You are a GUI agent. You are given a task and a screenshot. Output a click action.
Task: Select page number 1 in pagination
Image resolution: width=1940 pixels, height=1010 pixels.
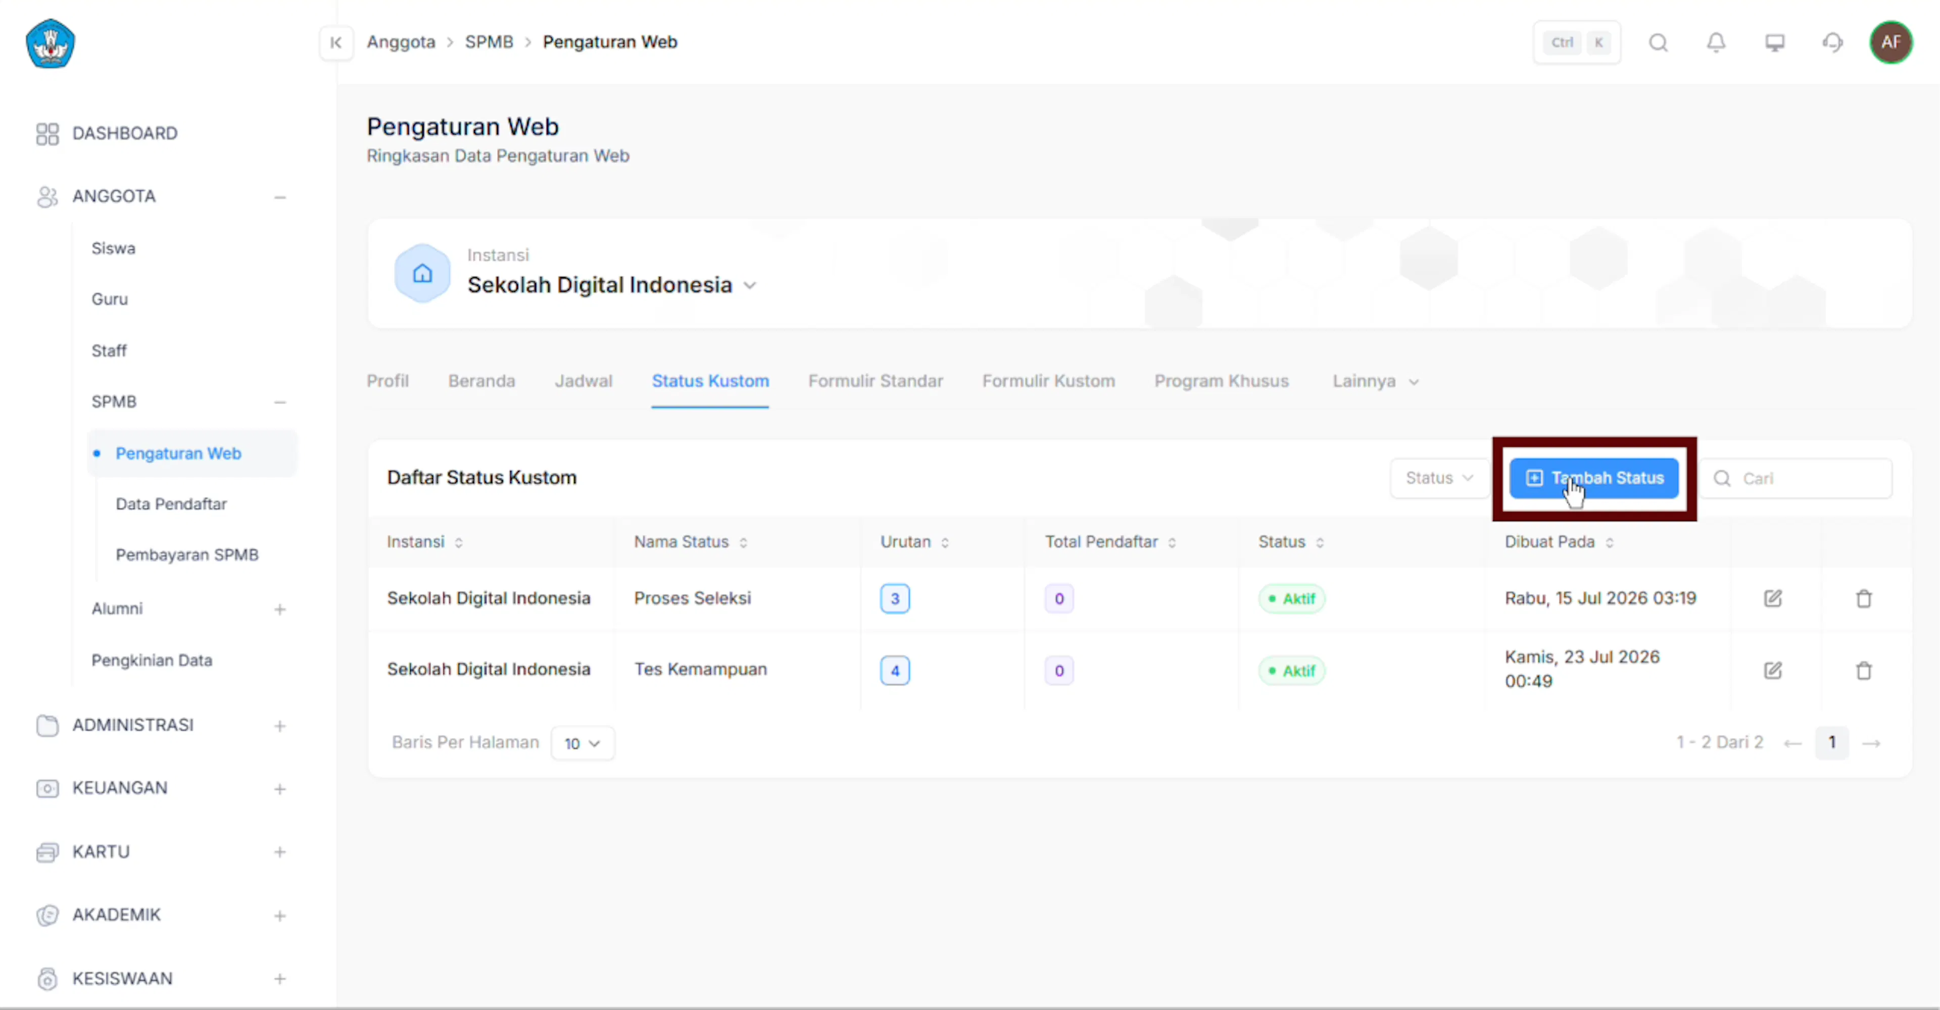click(1831, 743)
